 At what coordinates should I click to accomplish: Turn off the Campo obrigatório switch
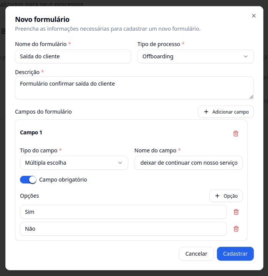[28, 180]
